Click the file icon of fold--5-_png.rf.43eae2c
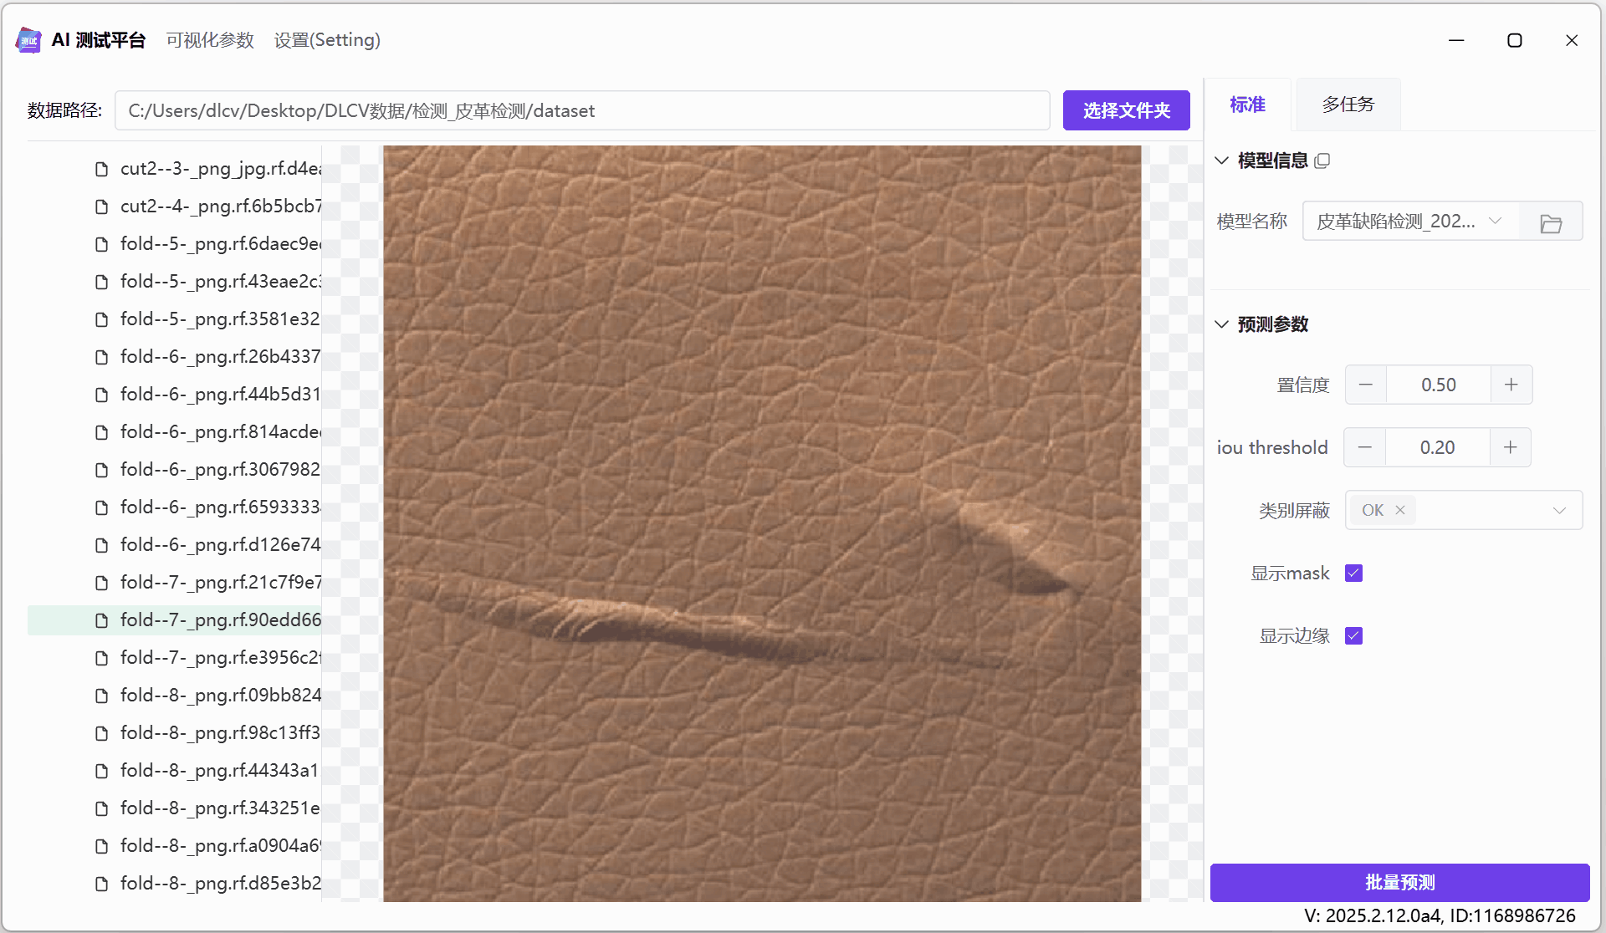This screenshot has width=1606, height=933. (x=102, y=282)
